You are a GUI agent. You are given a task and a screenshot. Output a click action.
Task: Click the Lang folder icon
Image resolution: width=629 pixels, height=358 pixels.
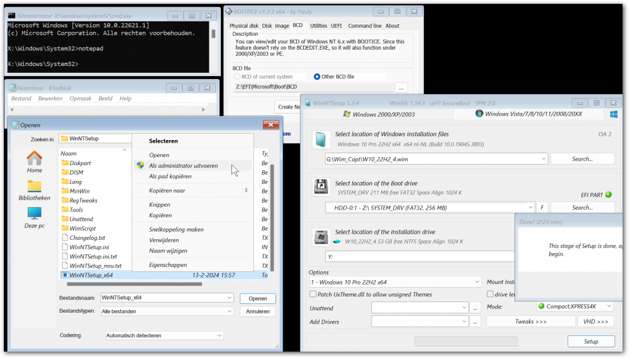pos(65,182)
